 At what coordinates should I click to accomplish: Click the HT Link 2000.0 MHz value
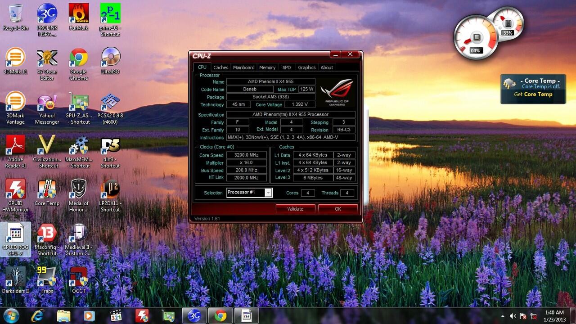246,178
